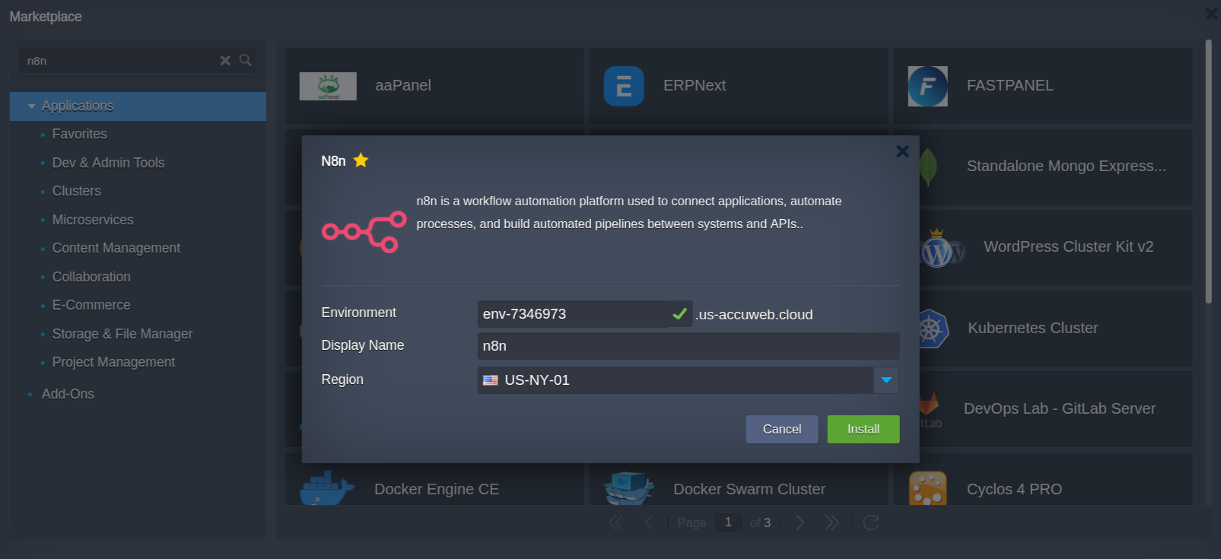Clear the marketplace search with the X icon
1221x559 pixels.
(225, 60)
